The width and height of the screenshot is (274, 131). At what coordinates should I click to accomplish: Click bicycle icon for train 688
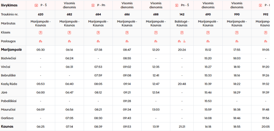pyautogui.click(x=156, y=41)
